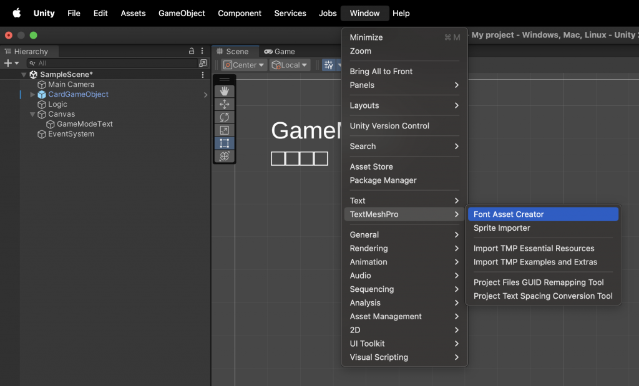This screenshot has height=386, width=639.
Task: Expand the Search submenu
Action: tap(404, 146)
